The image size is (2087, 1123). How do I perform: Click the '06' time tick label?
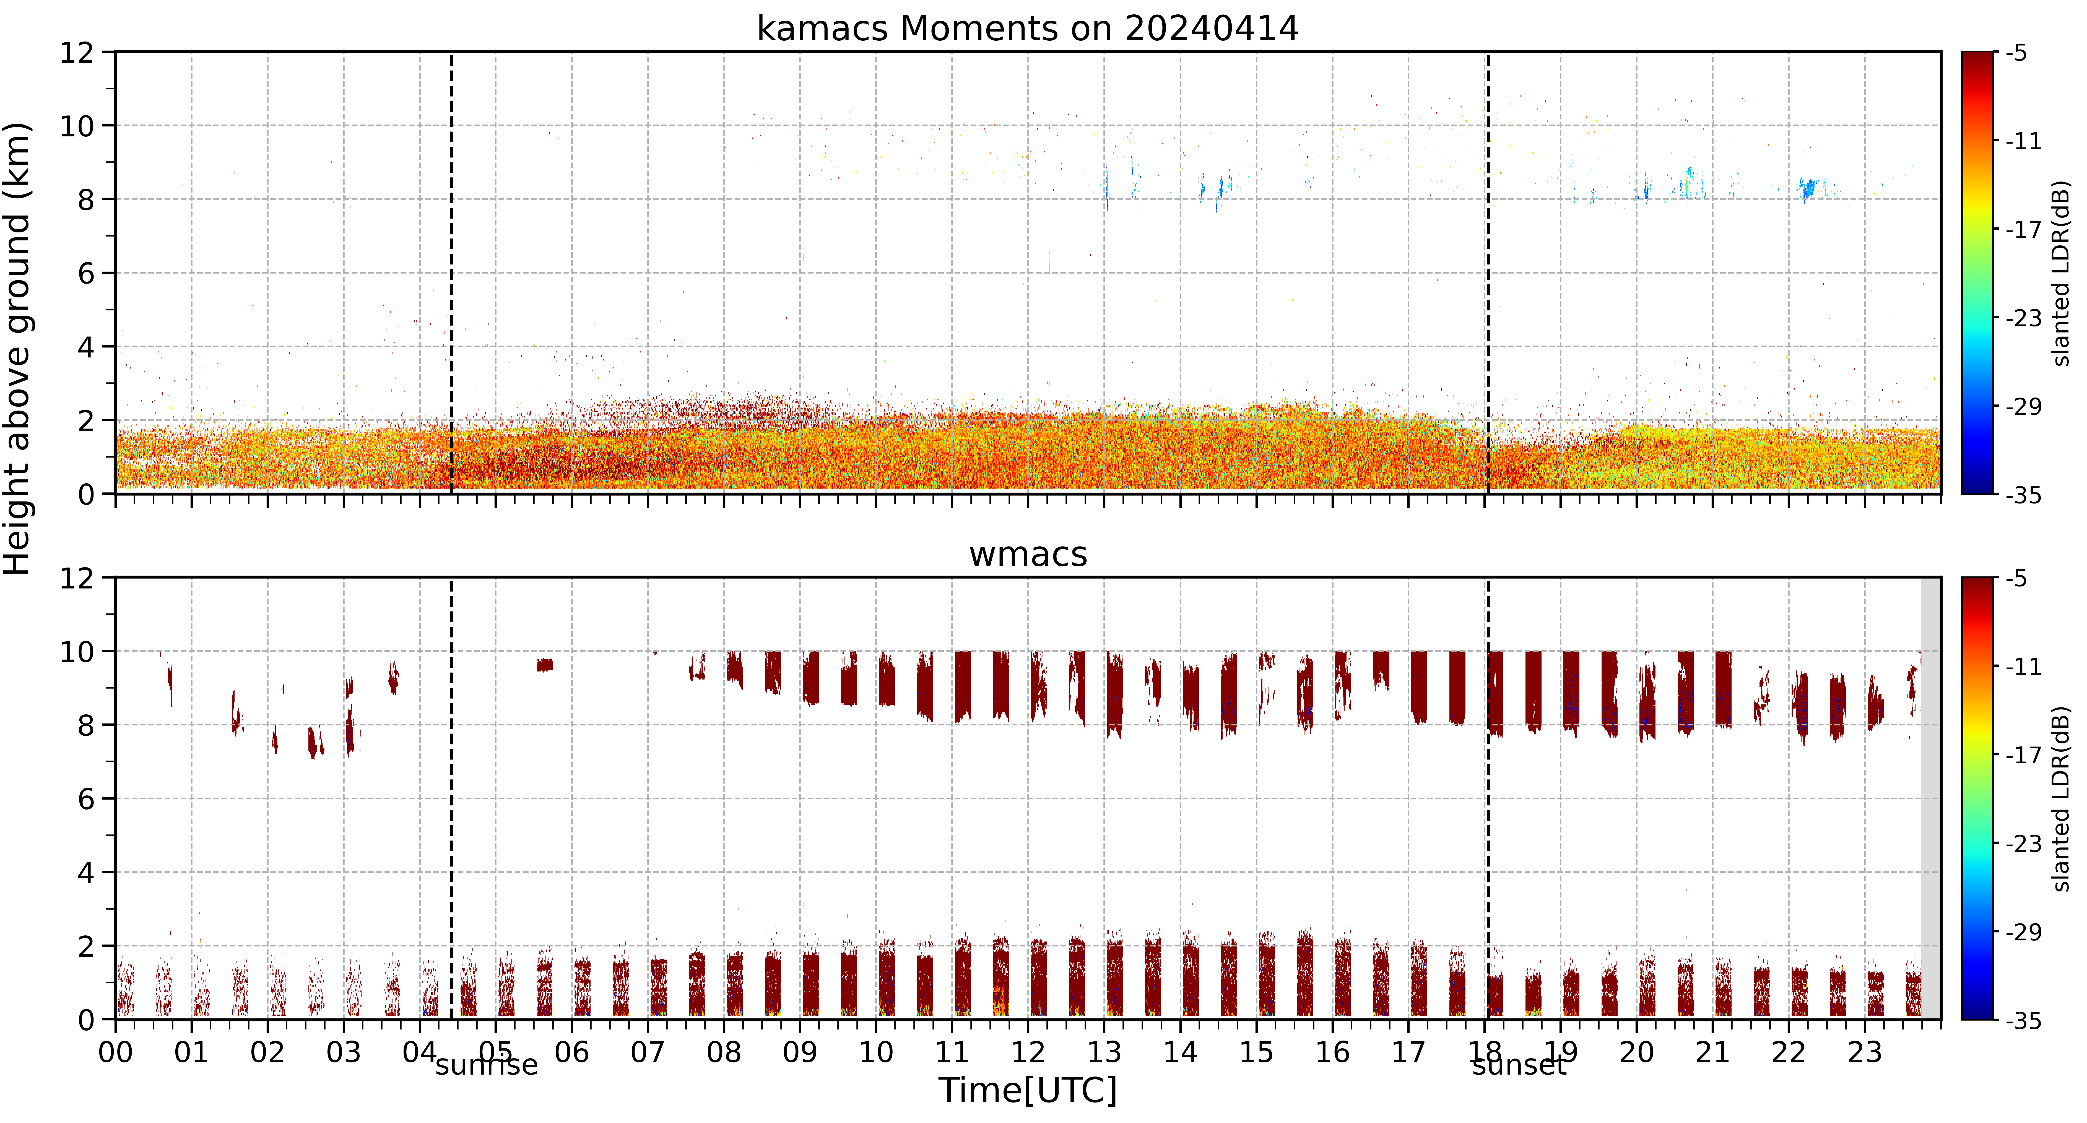(572, 1052)
